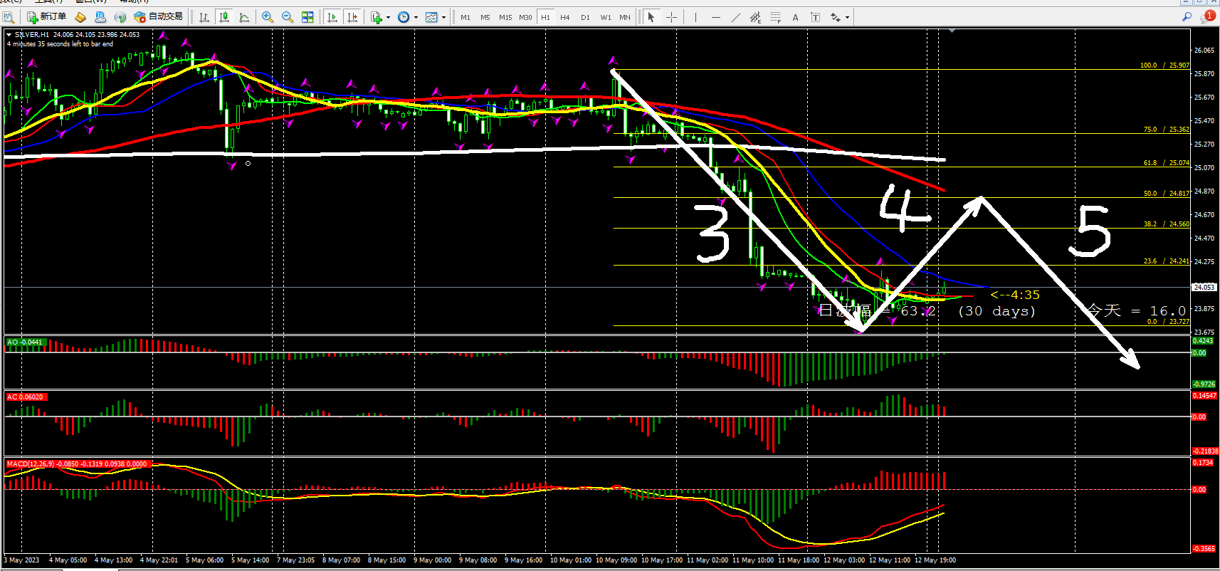Open the Templates dropdown arrow
The width and height of the screenshot is (1220, 571).
(443, 17)
